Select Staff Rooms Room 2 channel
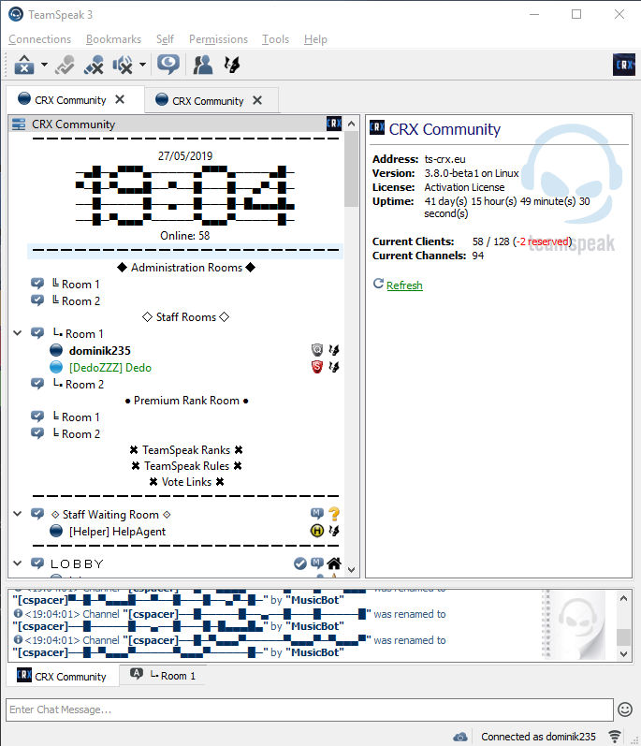This screenshot has height=746, width=641. (x=79, y=385)
